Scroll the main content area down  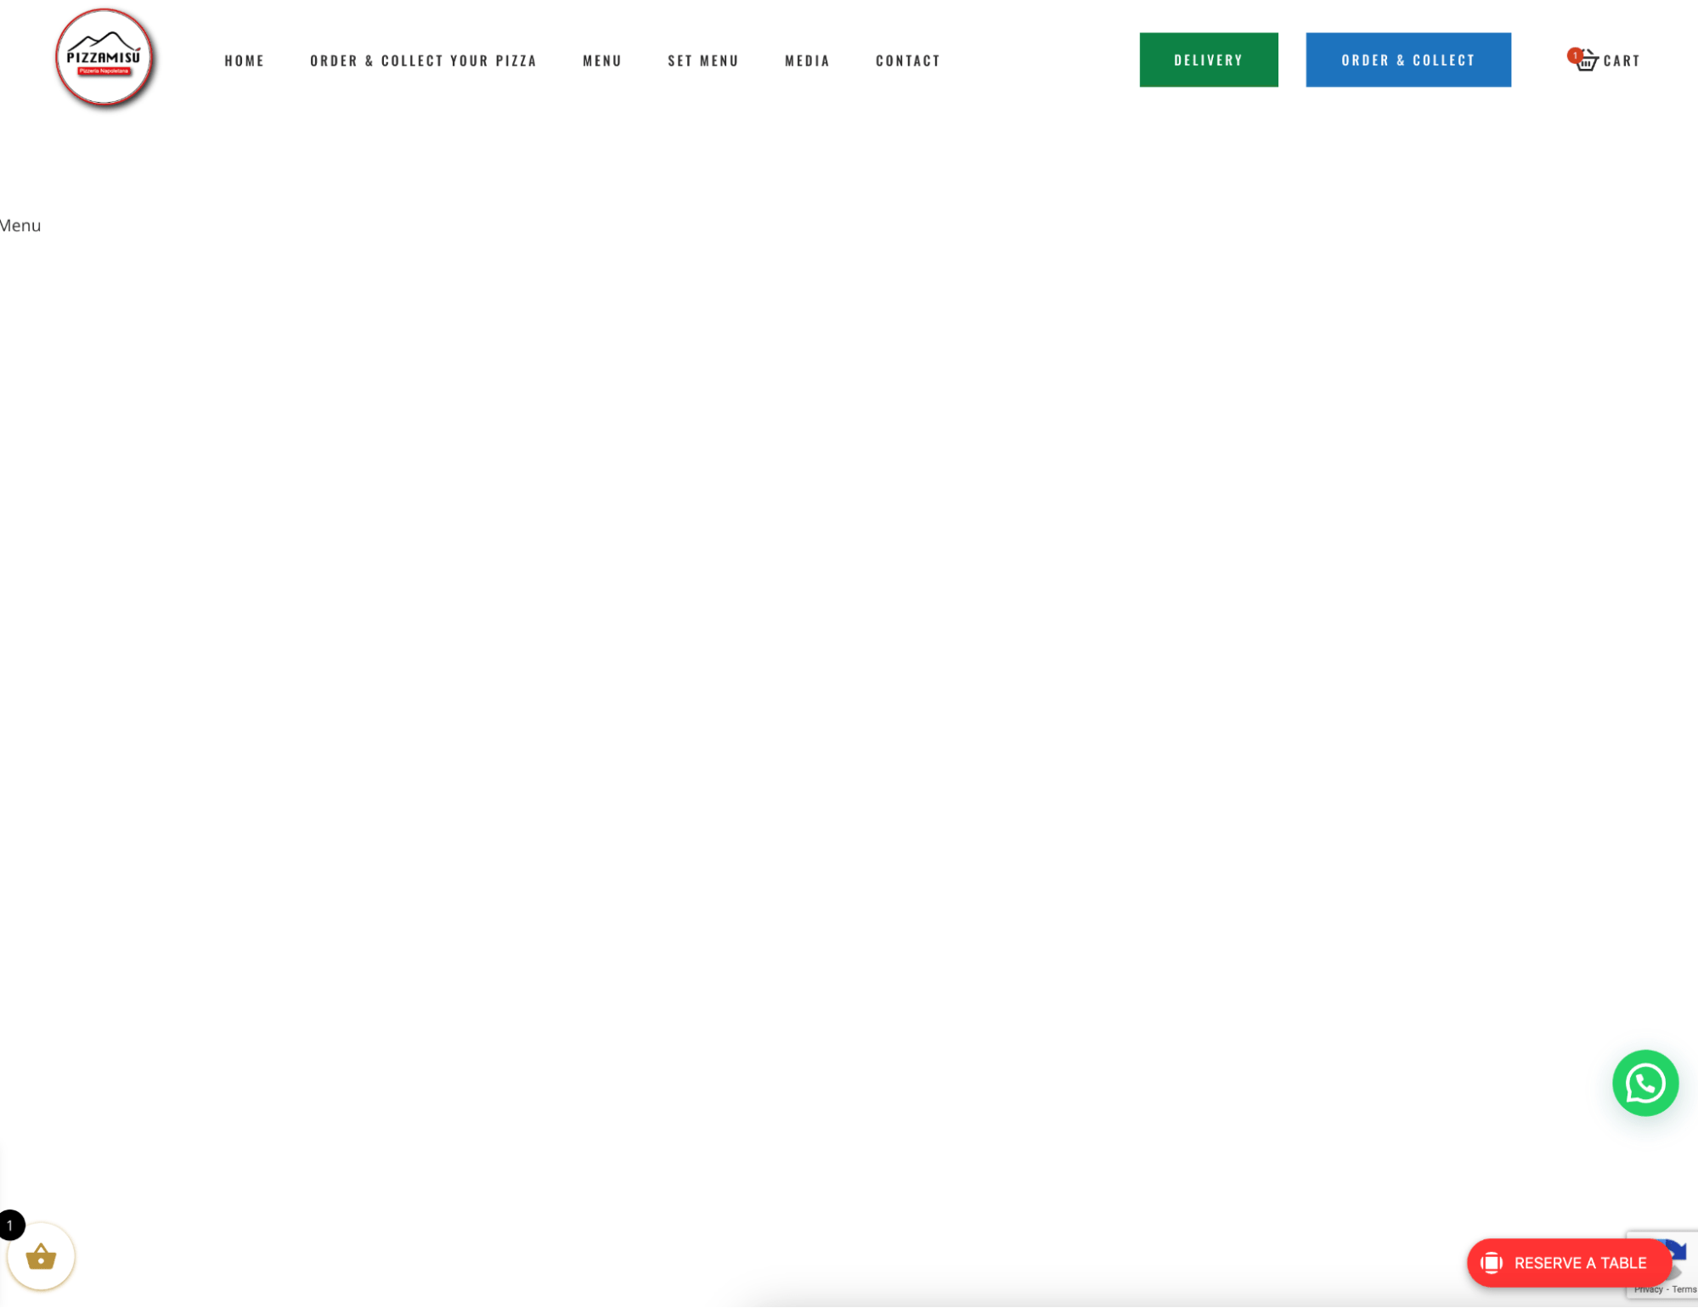tap(849, 687)
